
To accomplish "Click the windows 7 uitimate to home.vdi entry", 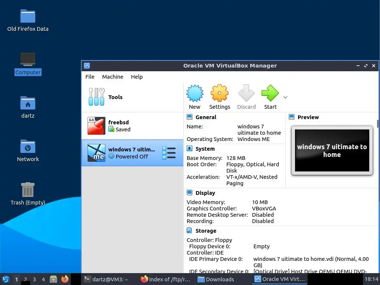I will click(311, 262).
